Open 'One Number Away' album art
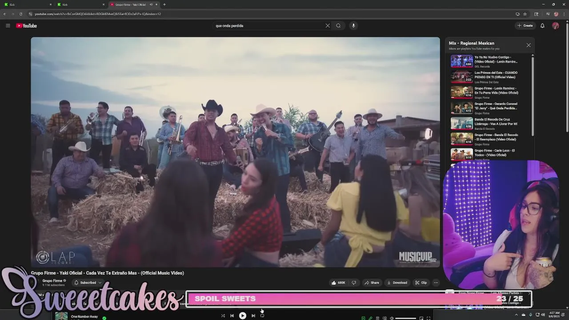Image resolution: width=569 pixels, height=320 pixels. (61, 316)
